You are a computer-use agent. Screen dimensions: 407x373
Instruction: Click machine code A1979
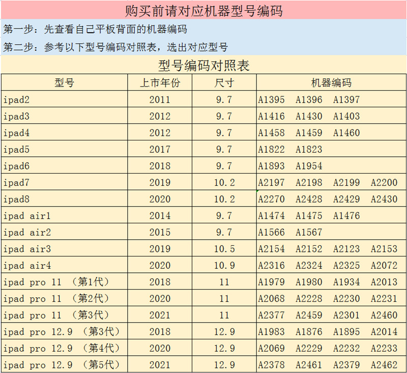tap(271, 282)
